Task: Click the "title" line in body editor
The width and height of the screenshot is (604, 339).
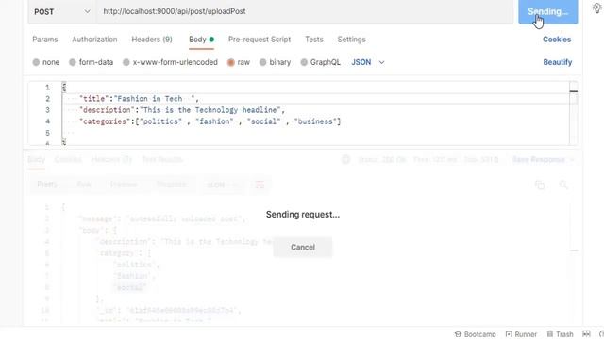Action: click(139, 99)
